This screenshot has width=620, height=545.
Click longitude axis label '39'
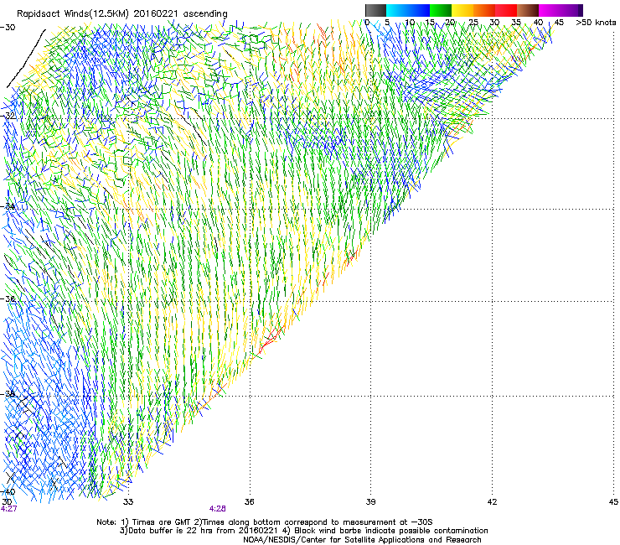[370, 502]
